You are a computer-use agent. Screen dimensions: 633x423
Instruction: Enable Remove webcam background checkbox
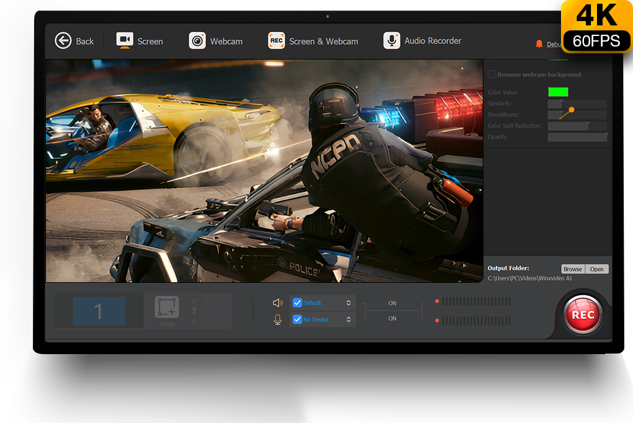click(492, 74)
